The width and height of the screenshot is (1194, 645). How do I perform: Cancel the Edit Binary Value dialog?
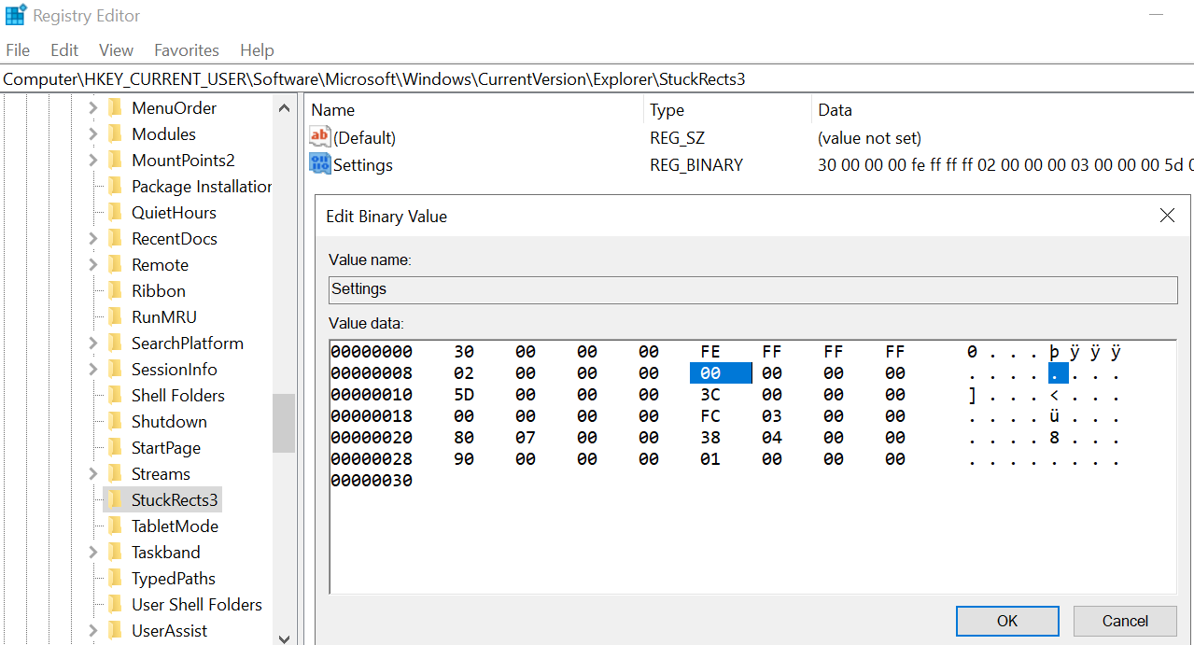pyautogui.click(x=1125, y=621)
